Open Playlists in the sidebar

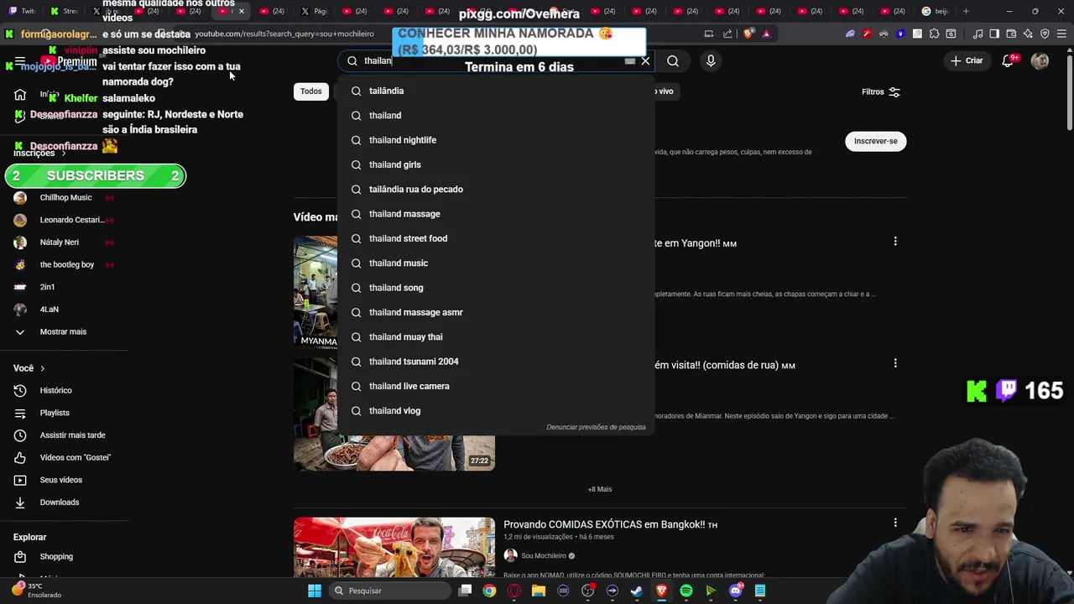click(x=55, y=413)
